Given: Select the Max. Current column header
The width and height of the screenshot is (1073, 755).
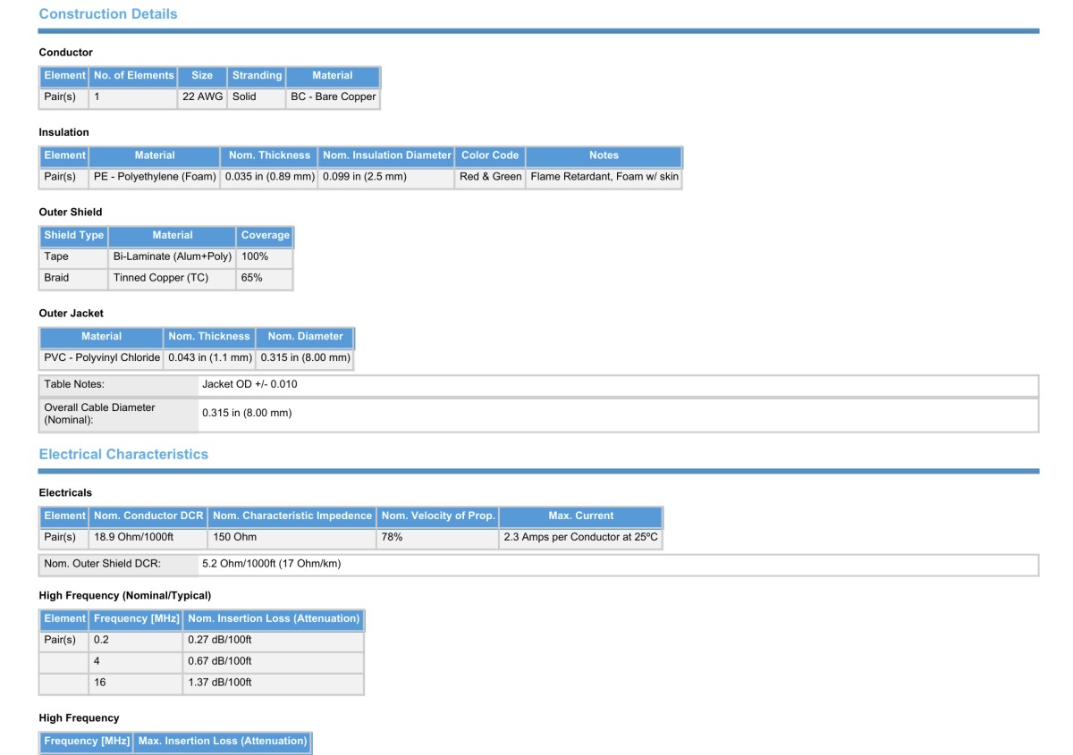Looking at the screenshot, I should coord(580,516).
